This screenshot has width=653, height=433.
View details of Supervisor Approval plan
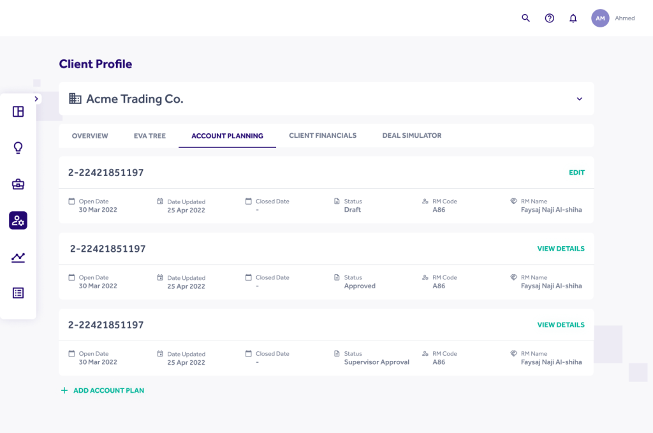coord(561,325)
